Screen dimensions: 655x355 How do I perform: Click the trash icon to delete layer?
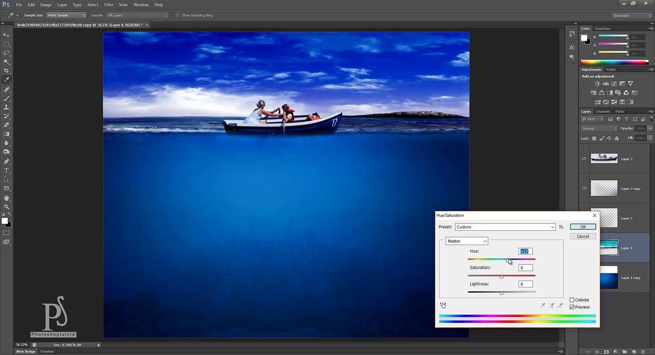pyautogui.click(x=642, y=352)
